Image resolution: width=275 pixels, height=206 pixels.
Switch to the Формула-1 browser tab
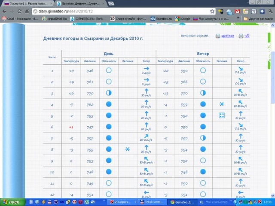[x=25, y=3]
